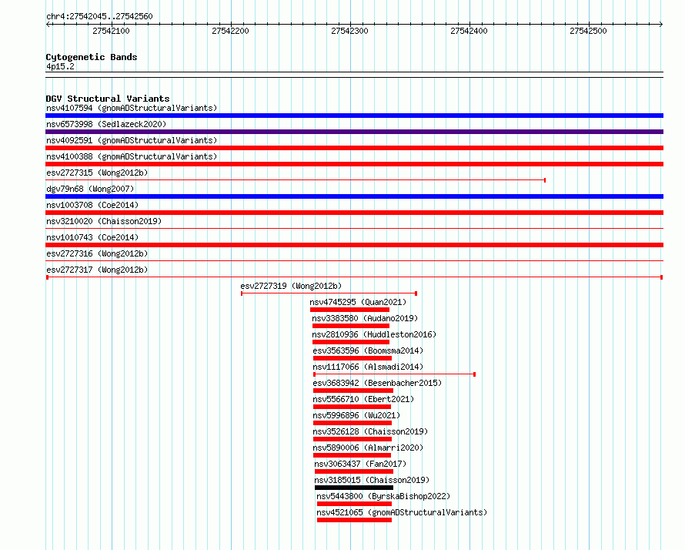Click the red bar under nsv2810936

[x=351, y=342]
